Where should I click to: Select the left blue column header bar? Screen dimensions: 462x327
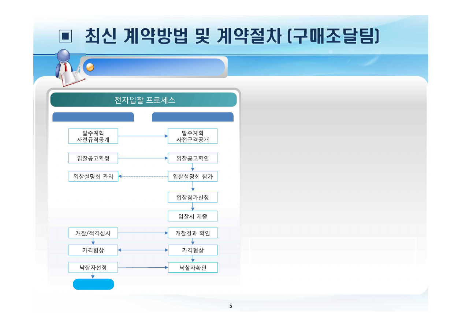coord(93,117)
